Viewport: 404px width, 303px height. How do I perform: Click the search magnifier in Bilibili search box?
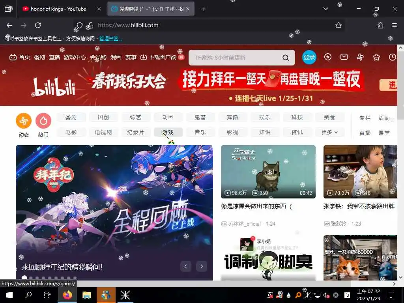pyautogui.click(x=286, y=58)
